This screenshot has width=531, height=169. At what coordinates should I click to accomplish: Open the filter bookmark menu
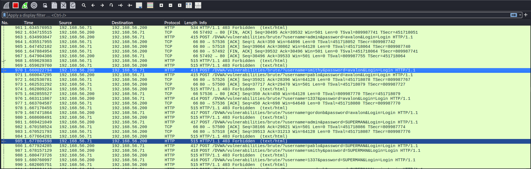(4, 15)
